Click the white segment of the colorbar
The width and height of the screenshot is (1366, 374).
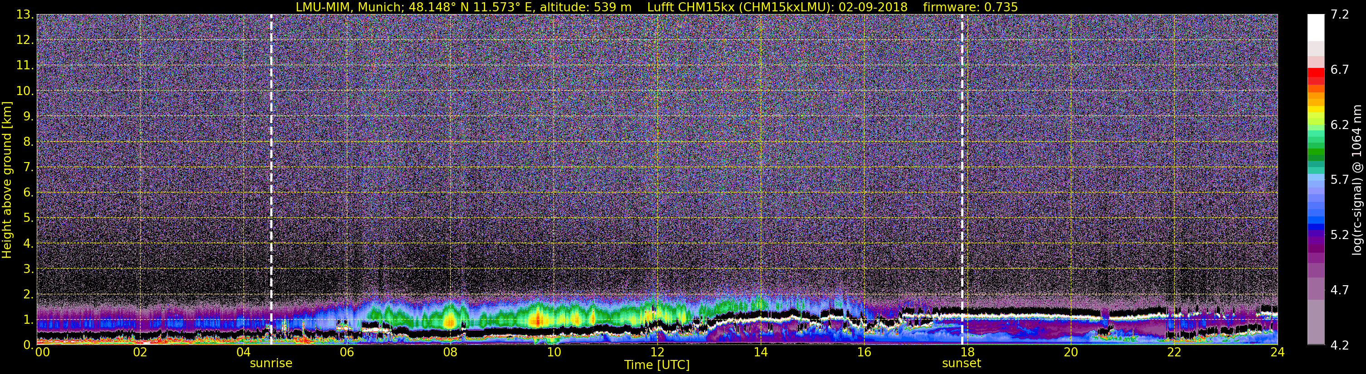click(x=1316, y=28)
